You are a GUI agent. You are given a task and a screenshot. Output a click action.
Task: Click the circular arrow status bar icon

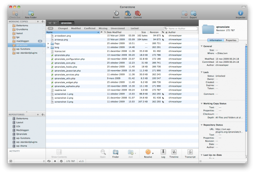tap(61, 161)
